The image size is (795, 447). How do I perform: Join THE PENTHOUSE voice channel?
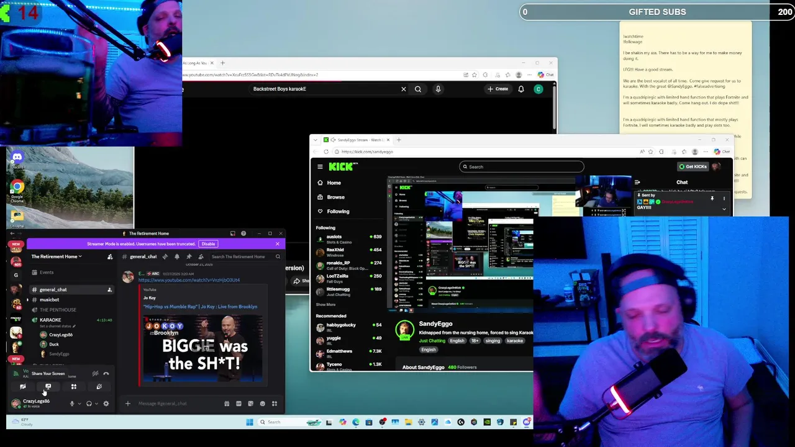tap(58, 310)
